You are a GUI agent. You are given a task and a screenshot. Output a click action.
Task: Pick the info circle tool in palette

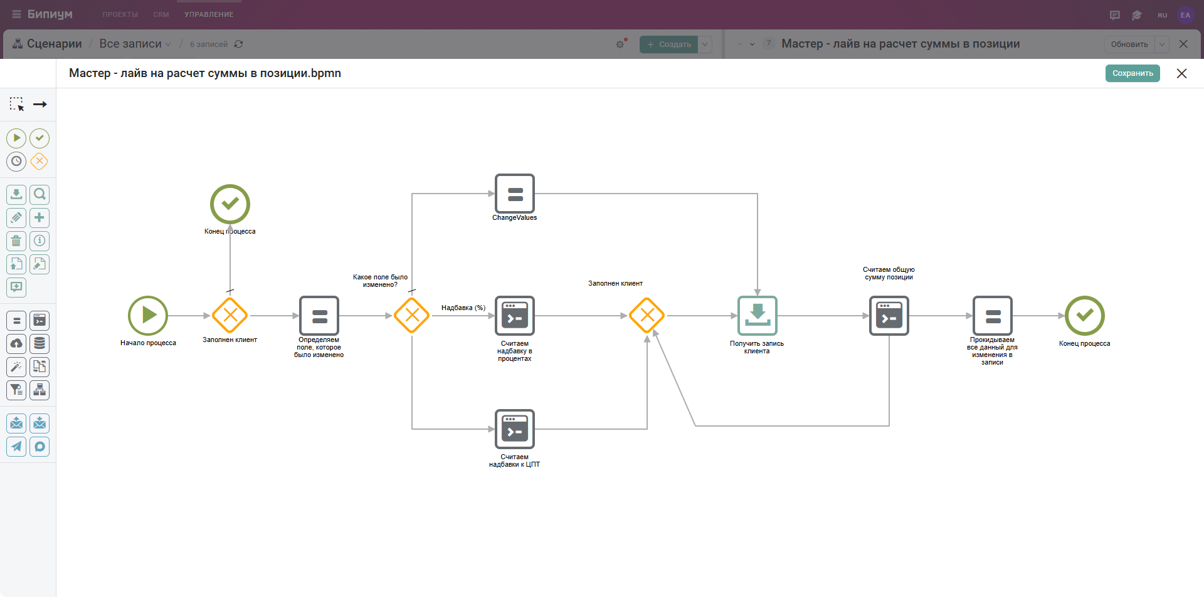[40, 241]
